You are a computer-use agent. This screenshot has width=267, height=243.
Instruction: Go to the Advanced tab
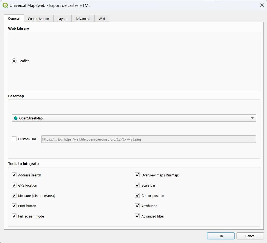pos(83,19)
